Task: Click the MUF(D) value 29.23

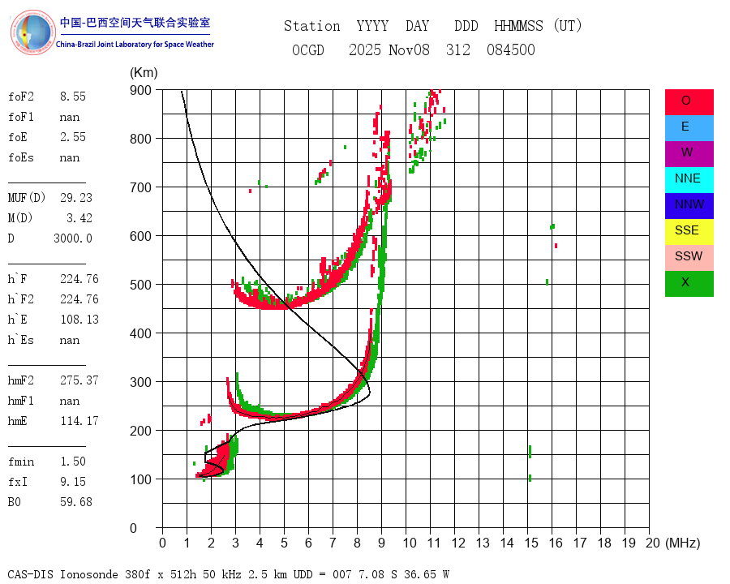Action: click(76, 197)
